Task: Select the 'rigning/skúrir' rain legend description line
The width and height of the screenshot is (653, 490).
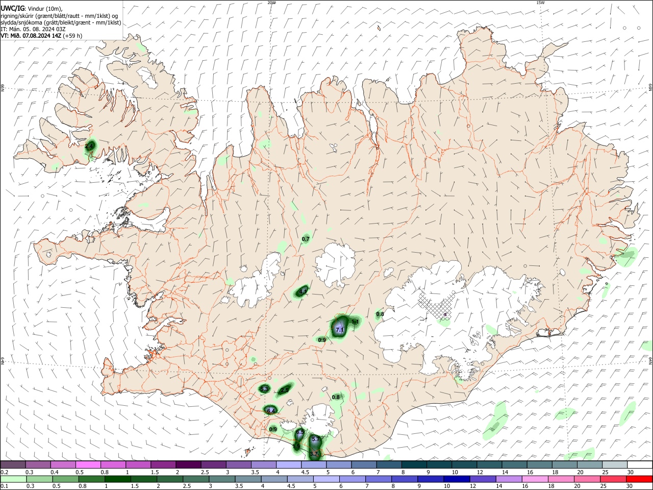Action: point(59,16)
